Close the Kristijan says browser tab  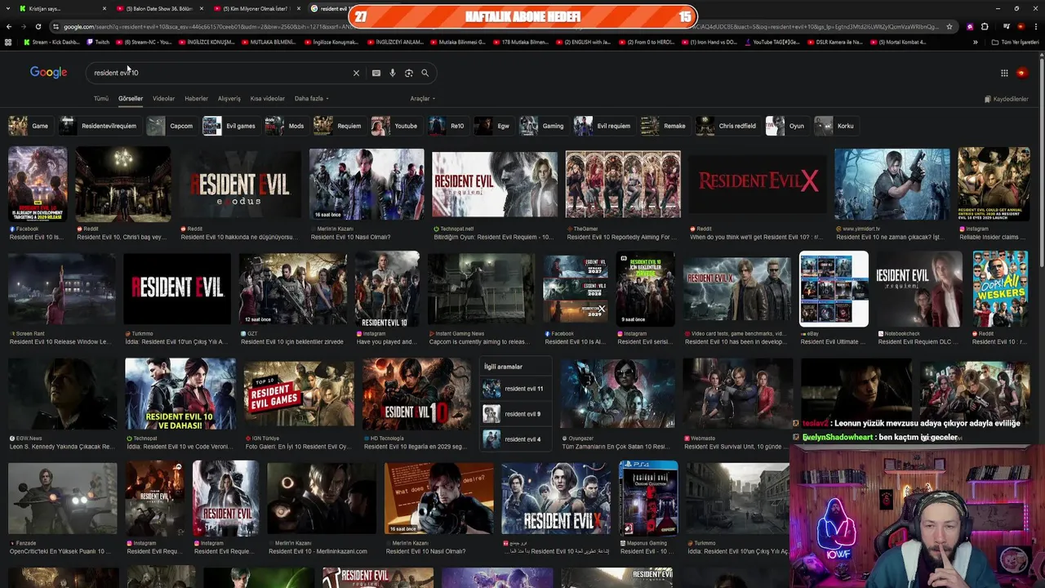coord(104,8)
